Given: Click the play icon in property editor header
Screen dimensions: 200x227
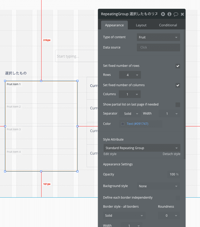Looking at the screenshot, I should click(x=163, y=14).
